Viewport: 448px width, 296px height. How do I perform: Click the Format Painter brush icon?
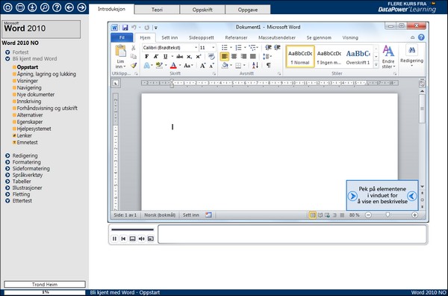[134, 66]
